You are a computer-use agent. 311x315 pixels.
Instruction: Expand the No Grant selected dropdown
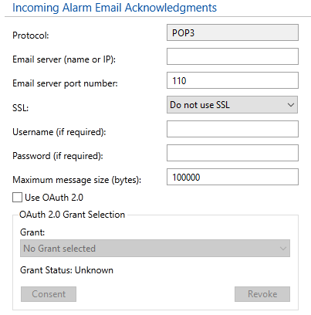click(x=155, y=249)
